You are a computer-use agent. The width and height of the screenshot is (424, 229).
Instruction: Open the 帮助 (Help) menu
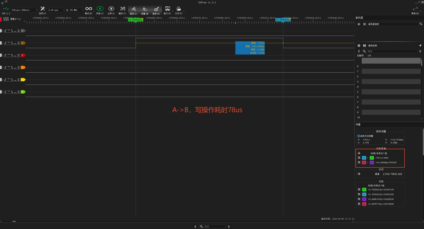click(415, 10)
